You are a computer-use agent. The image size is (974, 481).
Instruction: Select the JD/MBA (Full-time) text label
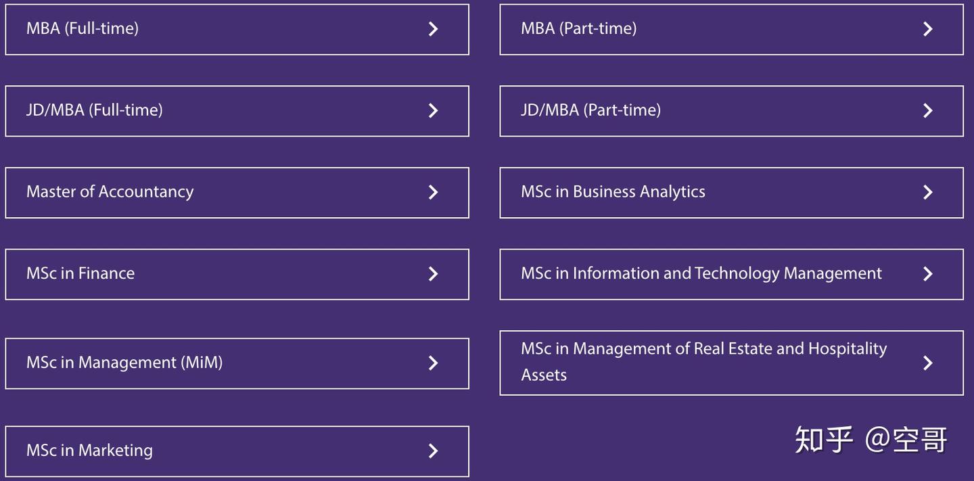click(95, 110)
